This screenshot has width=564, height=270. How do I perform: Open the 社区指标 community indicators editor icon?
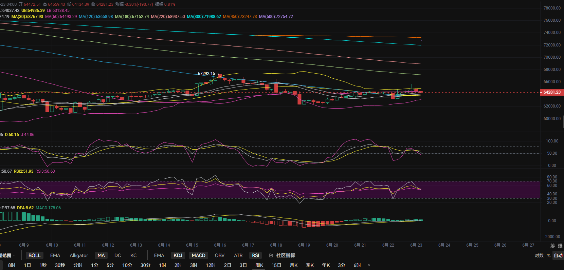[271, 255]
